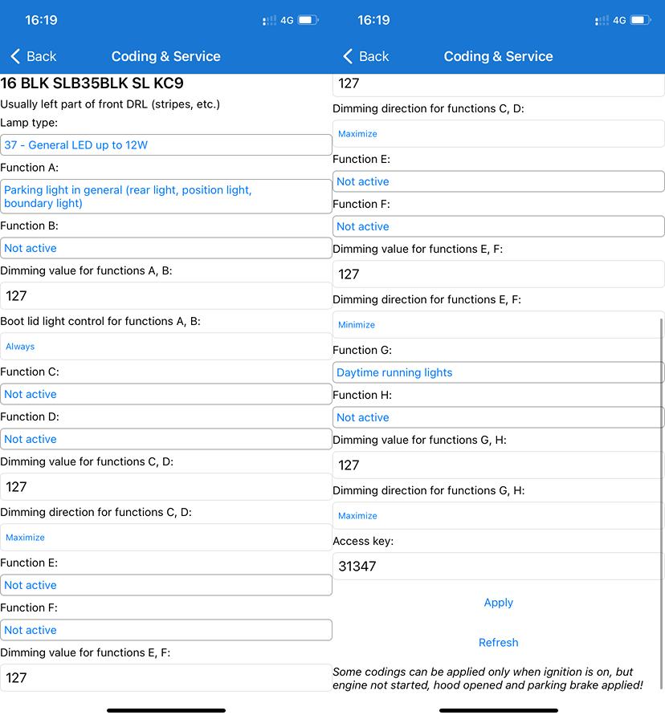Edit dimming value E, F on left screen
The height and width of the screenshot is (719, 665).
coord(166,677)
